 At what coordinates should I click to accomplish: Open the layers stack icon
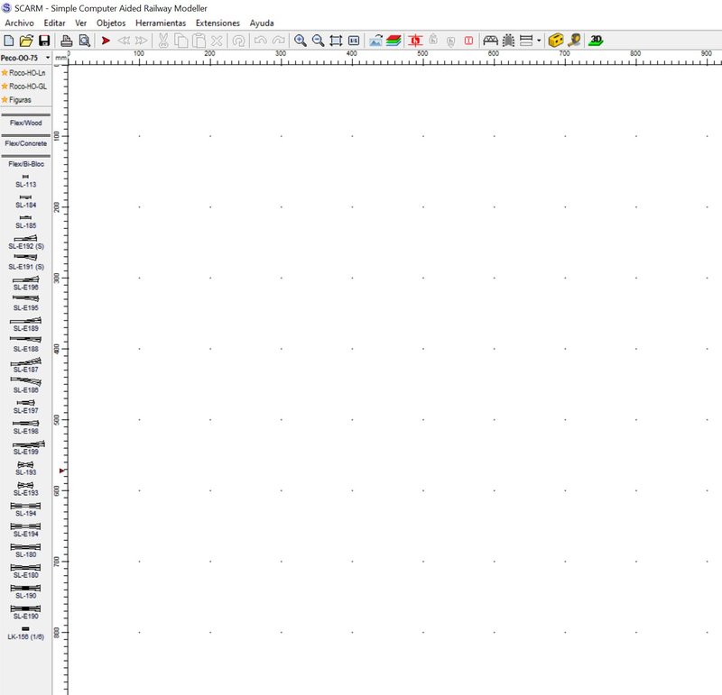(393, 41)
